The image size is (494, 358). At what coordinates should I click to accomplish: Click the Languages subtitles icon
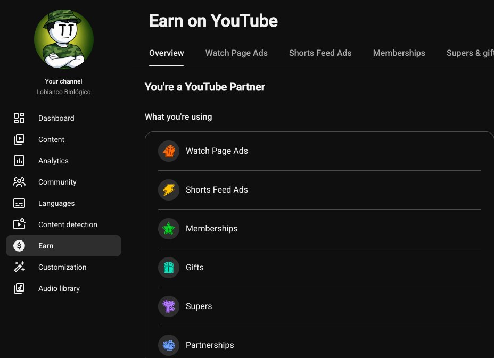pyautogui.click(x=19, y=203)
